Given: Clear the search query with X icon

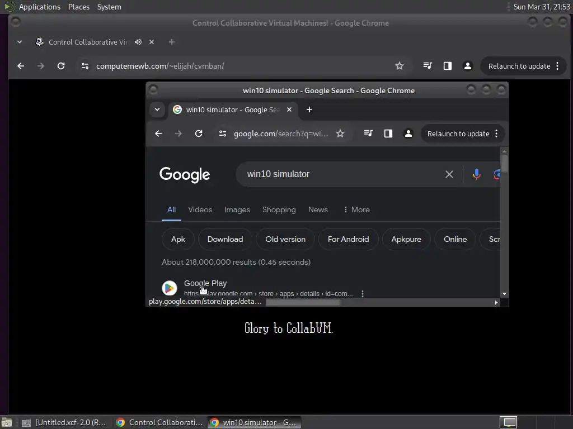Looking at the screenshot, I should [x=449, y=174].
